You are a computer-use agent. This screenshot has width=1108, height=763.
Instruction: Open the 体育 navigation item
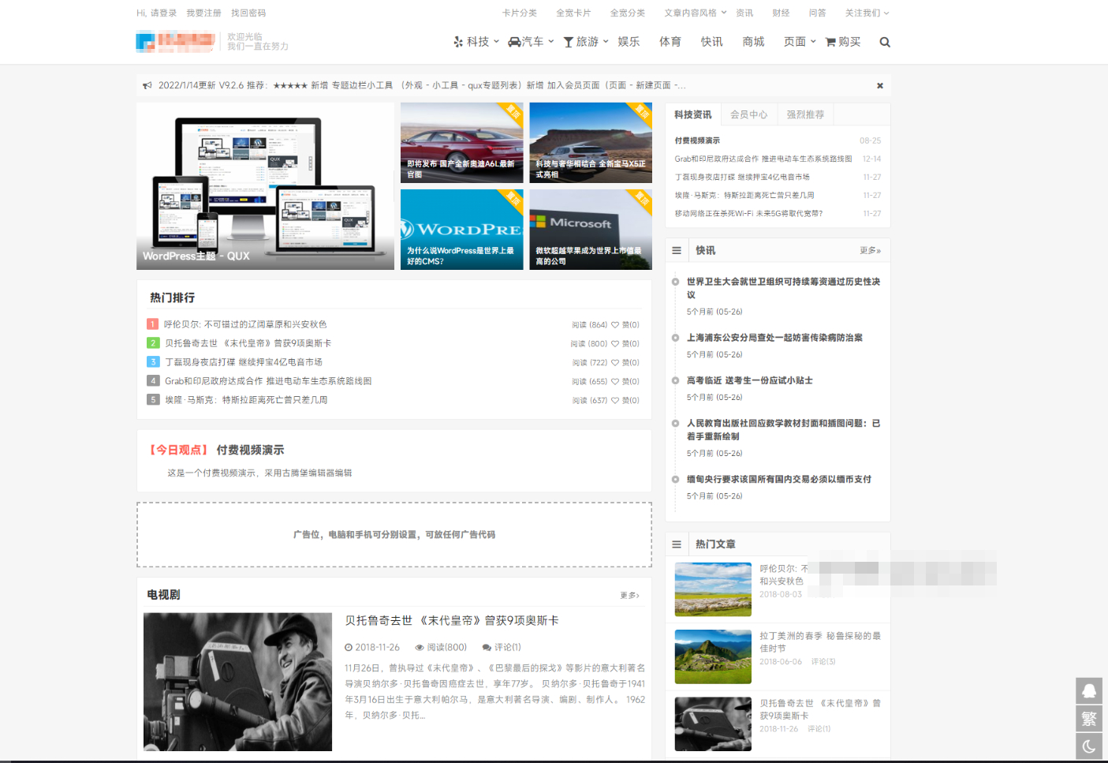[670, 42]
